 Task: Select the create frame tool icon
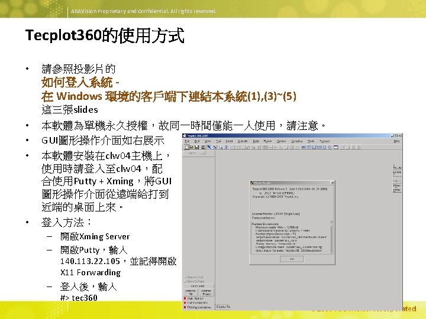(336, 147)
